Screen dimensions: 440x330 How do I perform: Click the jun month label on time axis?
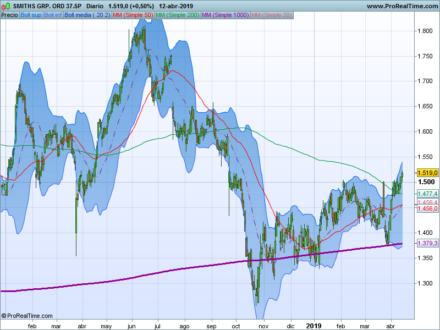[131, 326]
